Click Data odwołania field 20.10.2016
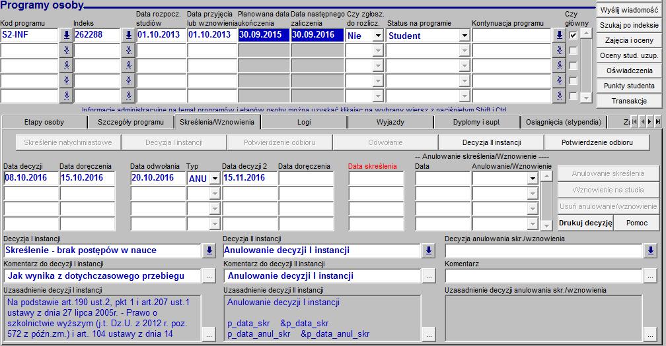 [x=158, y=179]
